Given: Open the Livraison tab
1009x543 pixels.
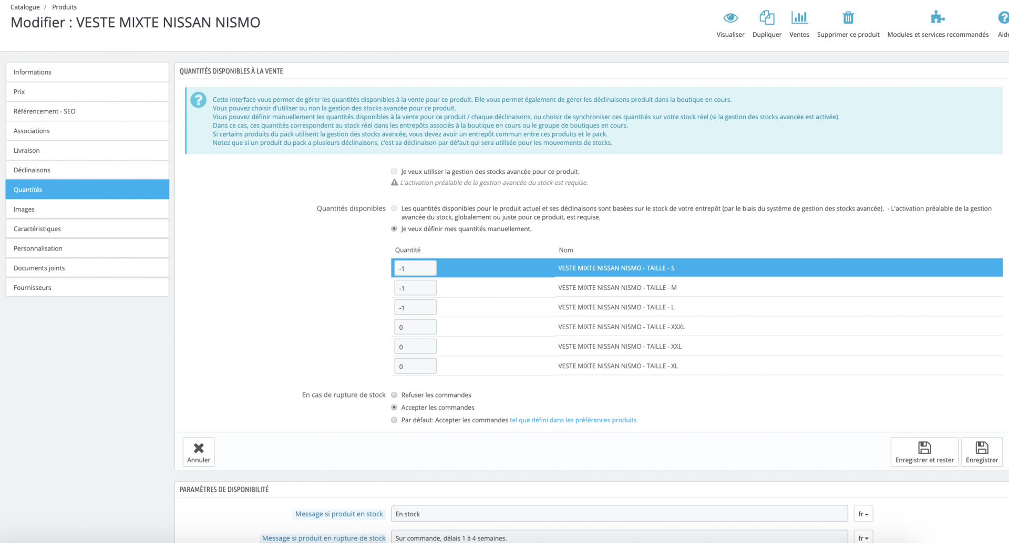Looking at the screenshot, I should click(x=87, y=150).
